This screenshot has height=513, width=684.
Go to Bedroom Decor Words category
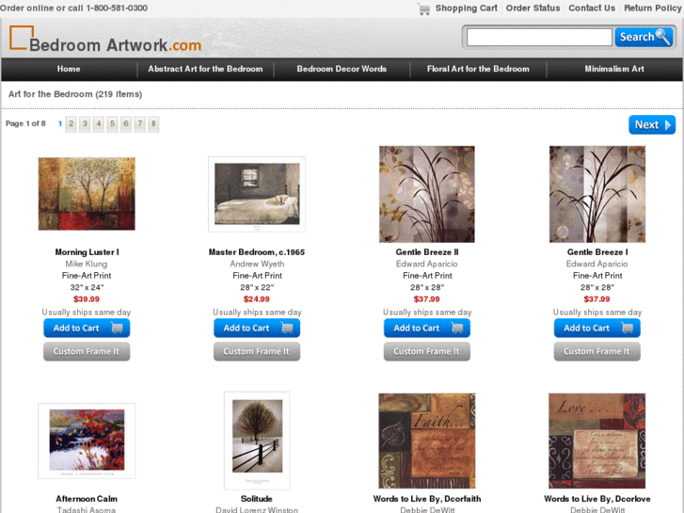tap(342, 69)
